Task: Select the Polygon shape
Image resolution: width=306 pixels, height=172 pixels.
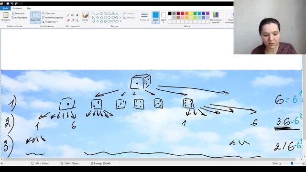Action: coord(113,14)
